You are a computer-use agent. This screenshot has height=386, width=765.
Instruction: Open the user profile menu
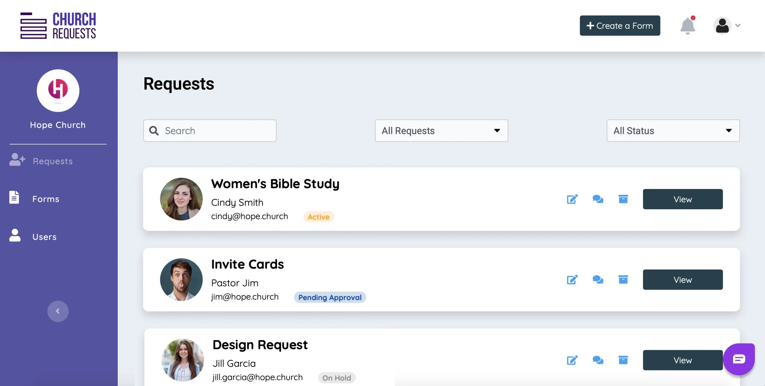point(727,26)
